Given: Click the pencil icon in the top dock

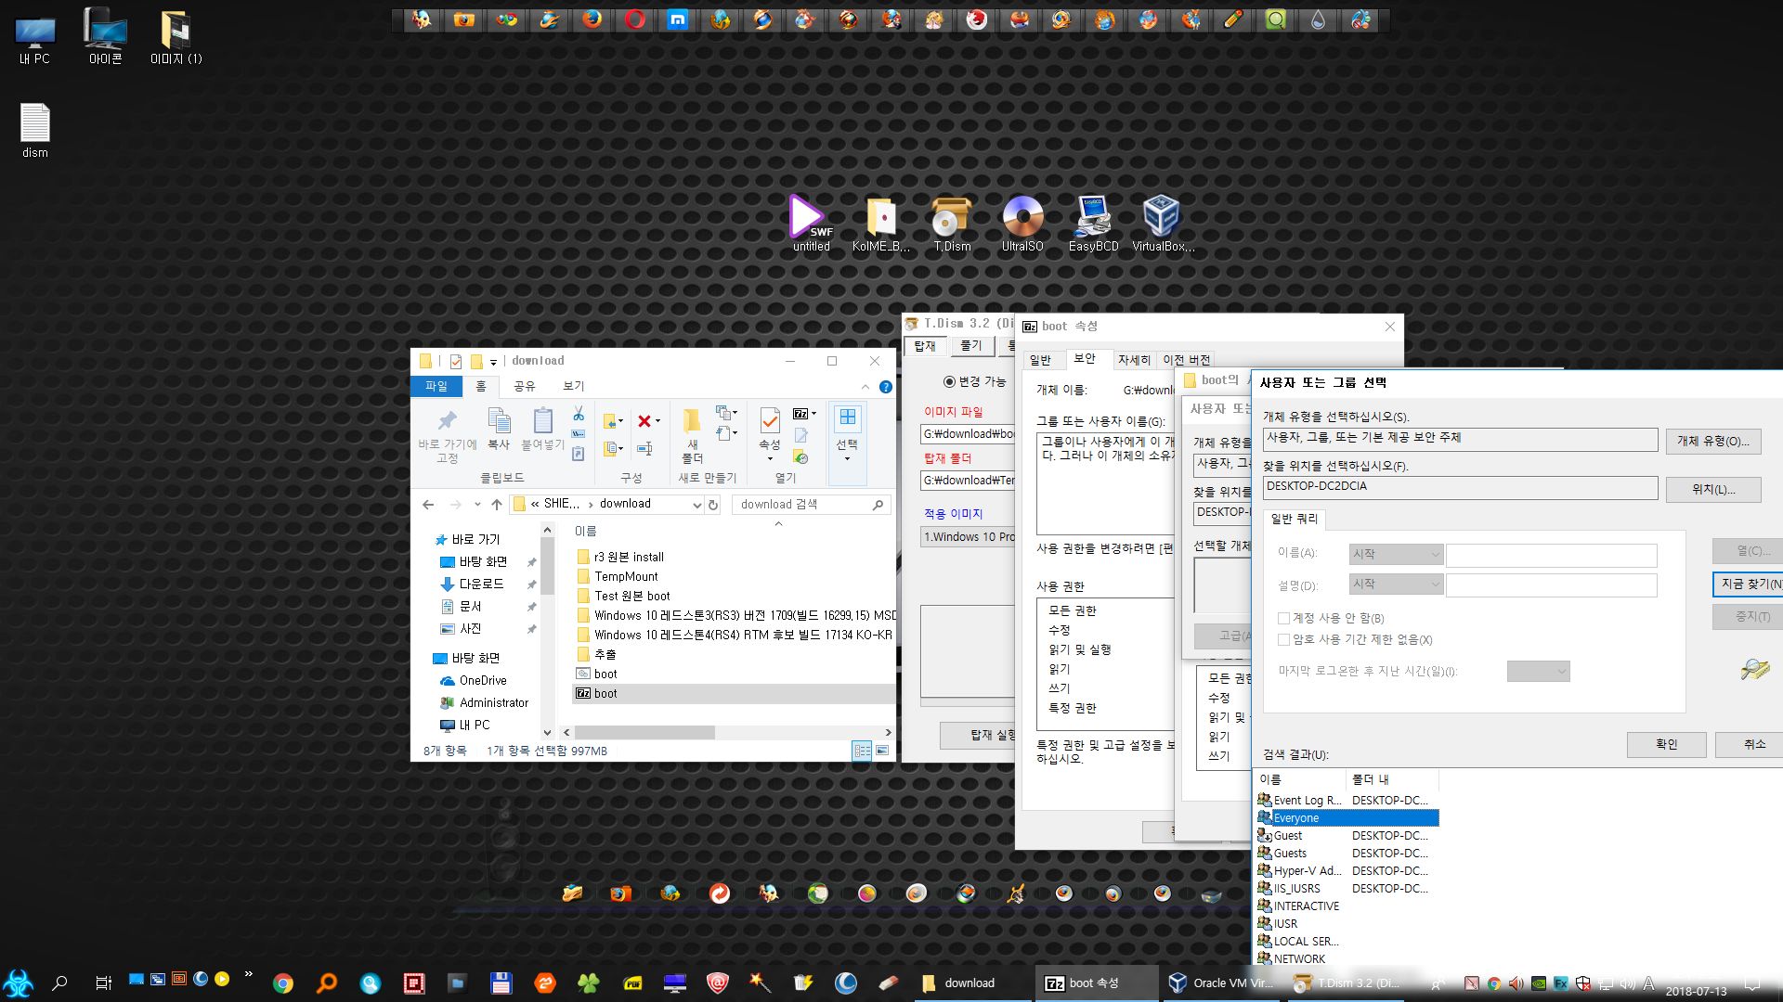Looking at the screenshot, I should pos(1233,19).
